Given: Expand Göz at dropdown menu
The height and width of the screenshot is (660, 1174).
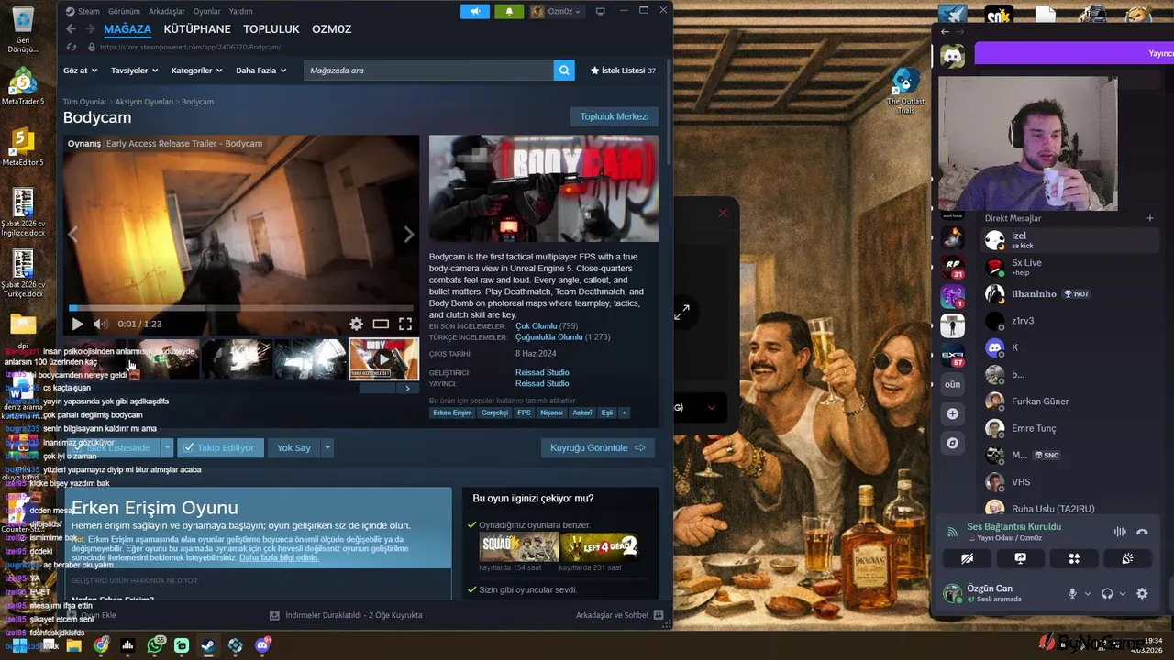Looking at the screenshot, I should (x=80, y=71).
